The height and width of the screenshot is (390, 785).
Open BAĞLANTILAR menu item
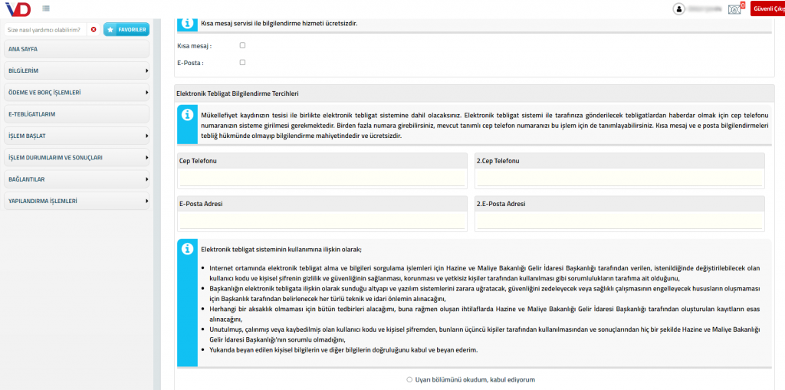[x=77, y=179]
